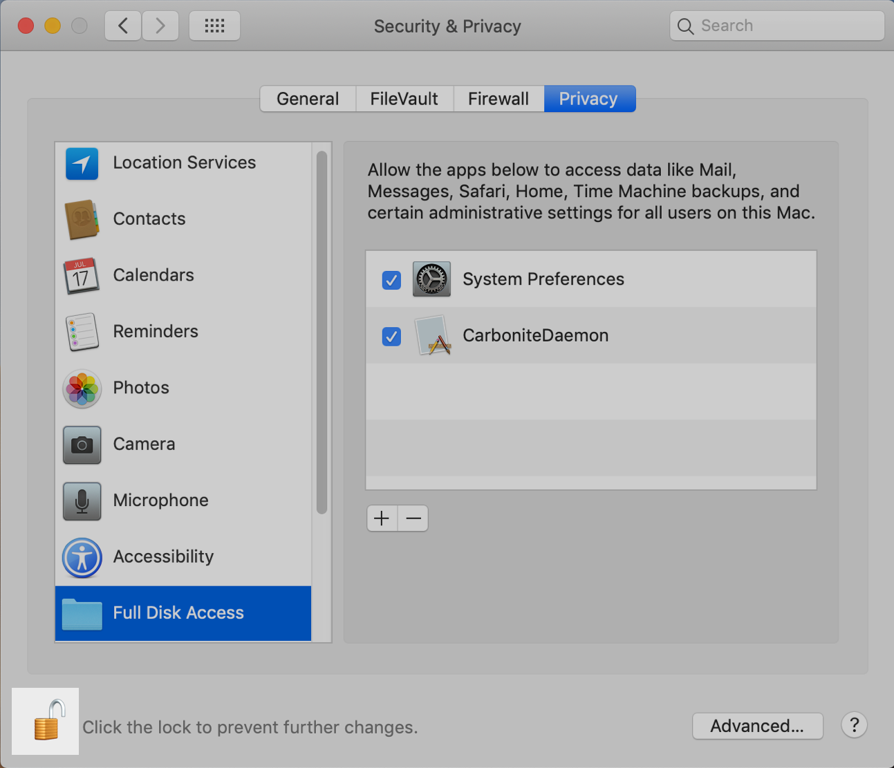Open Accessibility privacy settings
The width and height of the screenshot is (894, 768).
pyautogui.click(x=82, y=558)
